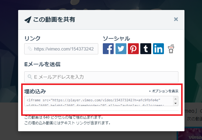Click the ソーシャル heading
Screen dimensions: 202x140
point(116,38)
